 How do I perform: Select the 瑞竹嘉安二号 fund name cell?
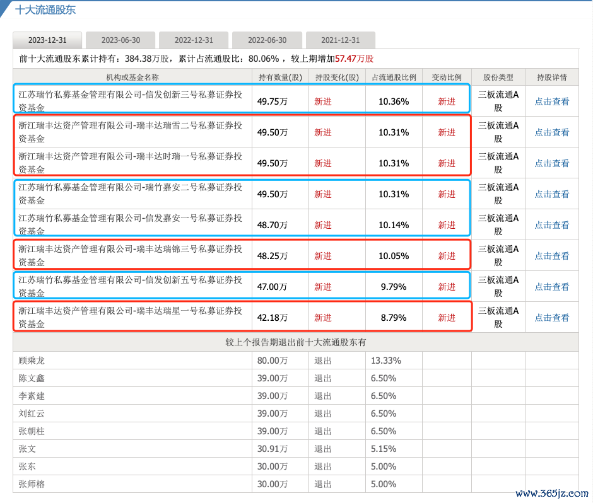(132, 194)
